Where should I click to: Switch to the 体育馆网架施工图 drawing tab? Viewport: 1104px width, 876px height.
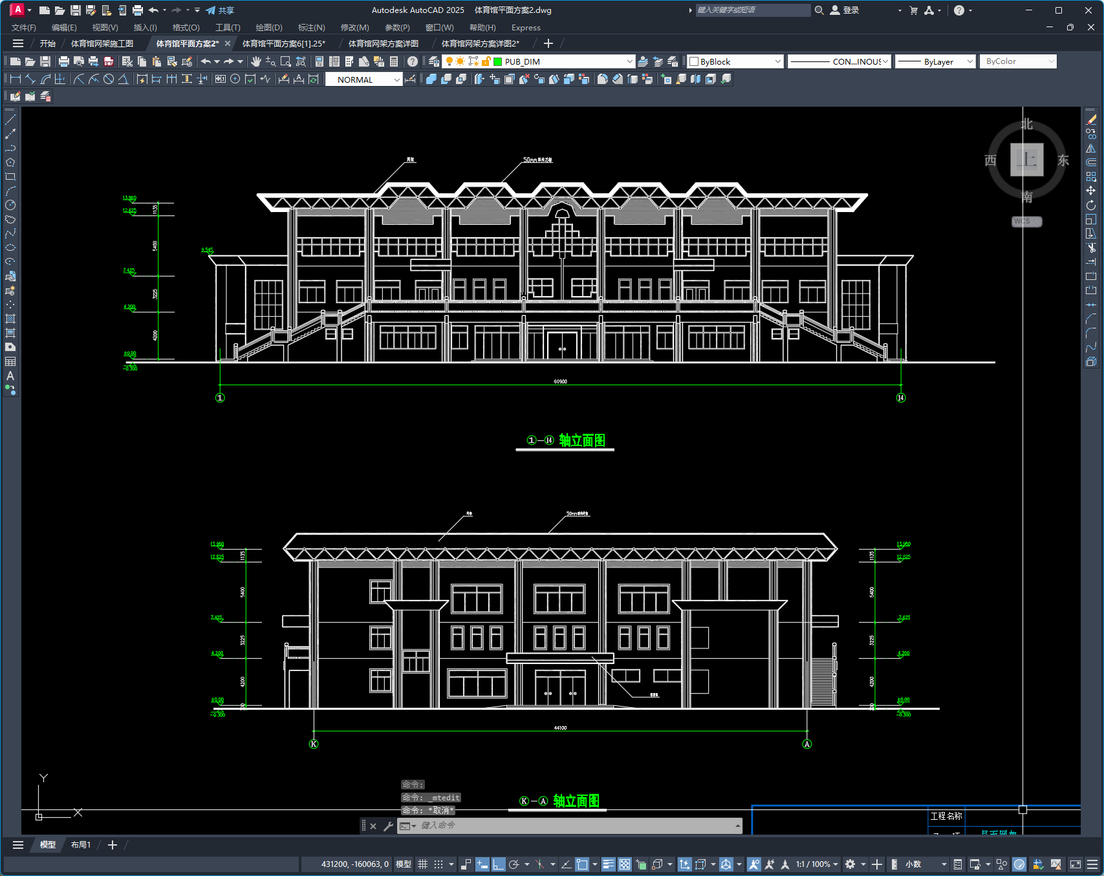(x=102, y=43)
